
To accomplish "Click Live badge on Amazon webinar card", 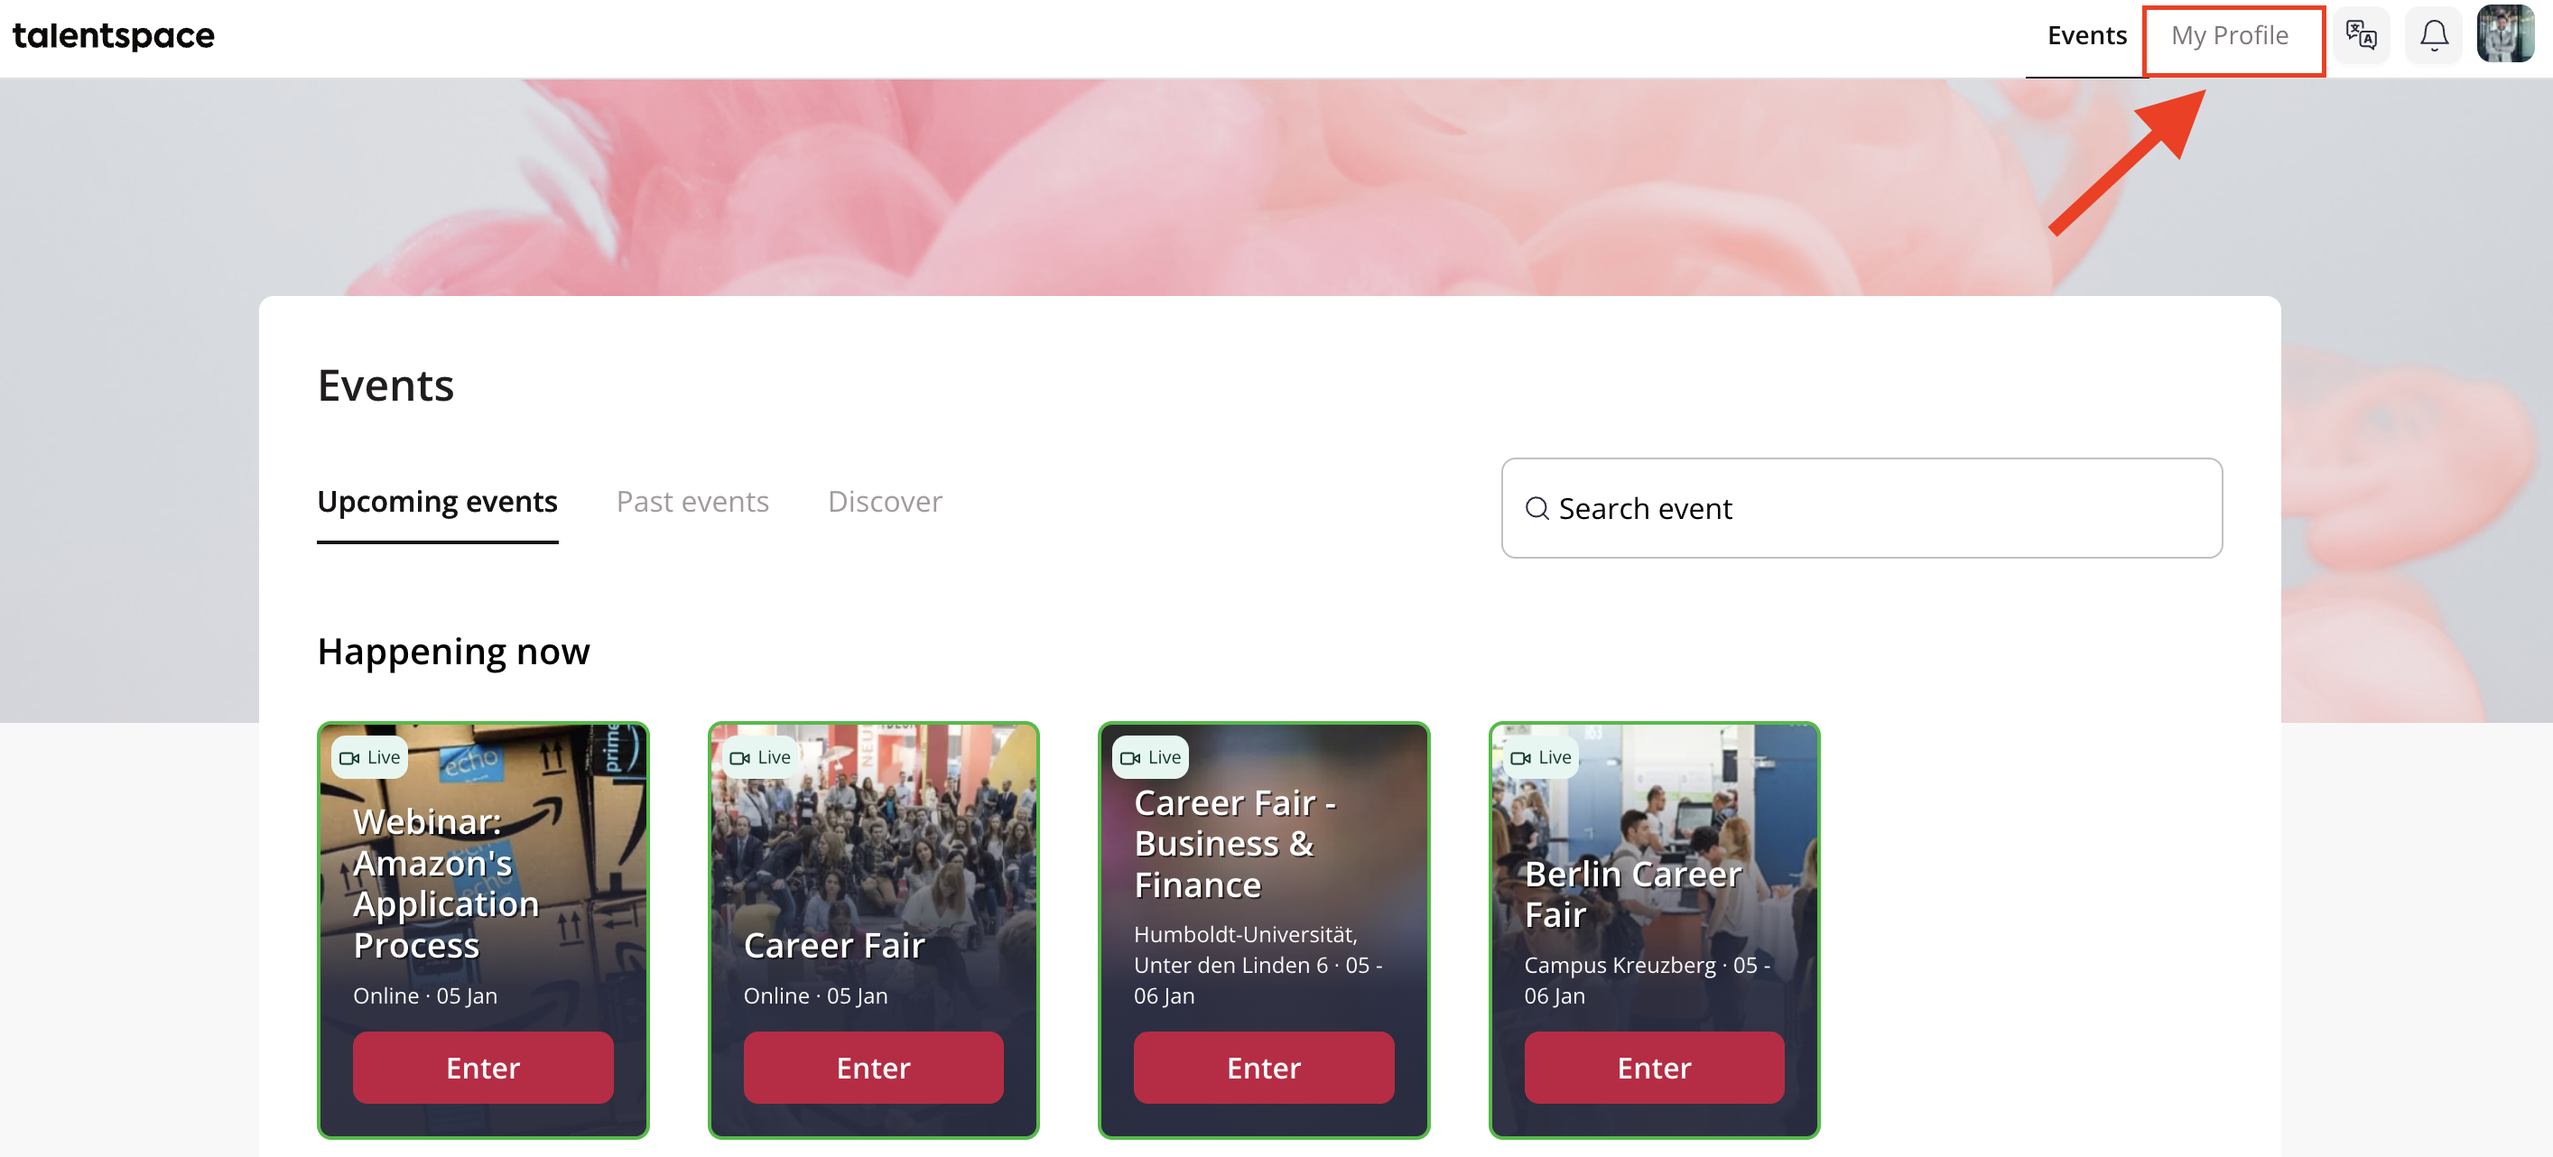I will click(369, 758).
